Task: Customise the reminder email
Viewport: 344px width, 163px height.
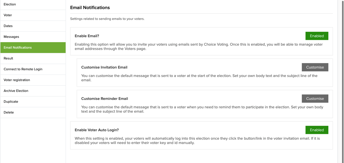Action: 315,99
